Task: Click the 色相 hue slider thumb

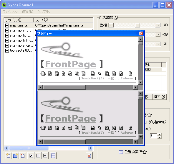Action: [137, 25]
